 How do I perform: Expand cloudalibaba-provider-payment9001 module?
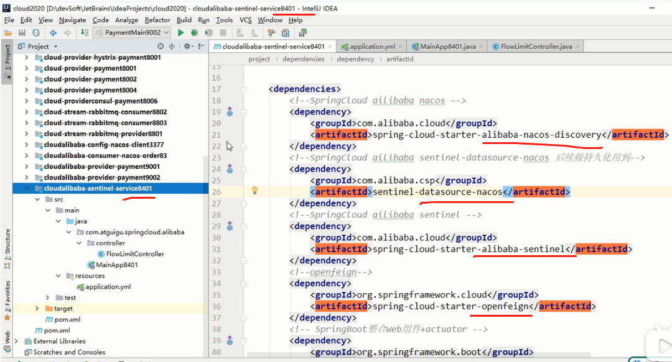coord(27,166)
